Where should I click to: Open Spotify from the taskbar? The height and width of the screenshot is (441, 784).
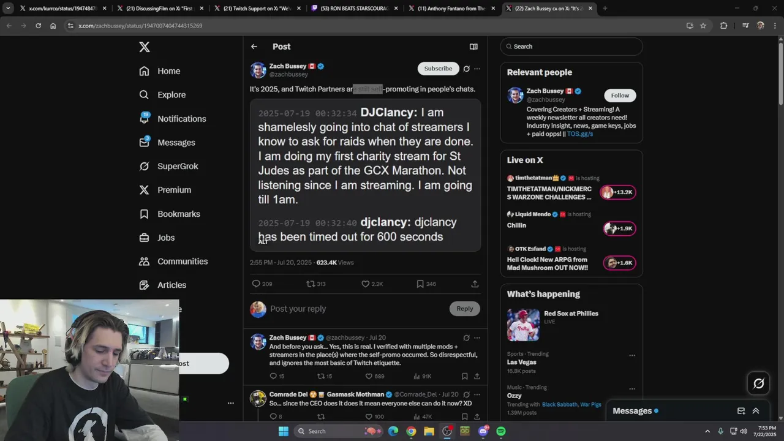point(501,431)
